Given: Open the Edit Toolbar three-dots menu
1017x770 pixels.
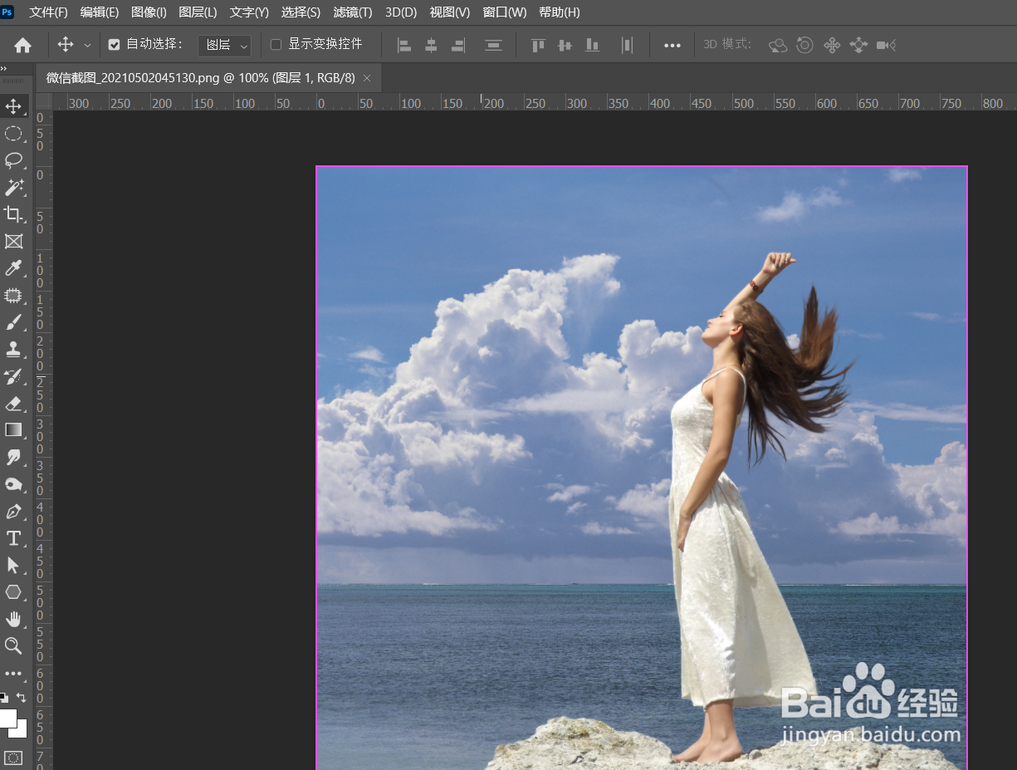Looking at the screenshot, I should pos(13,673).
